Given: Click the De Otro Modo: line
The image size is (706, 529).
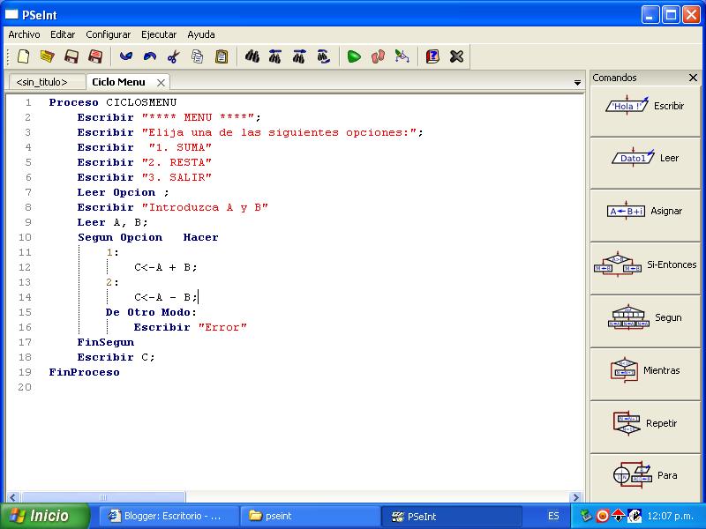Looking at the screenshot, I should click(x=151, y=313).
